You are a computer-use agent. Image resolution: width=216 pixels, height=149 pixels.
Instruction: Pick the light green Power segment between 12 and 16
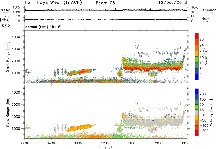click(197, 59)
